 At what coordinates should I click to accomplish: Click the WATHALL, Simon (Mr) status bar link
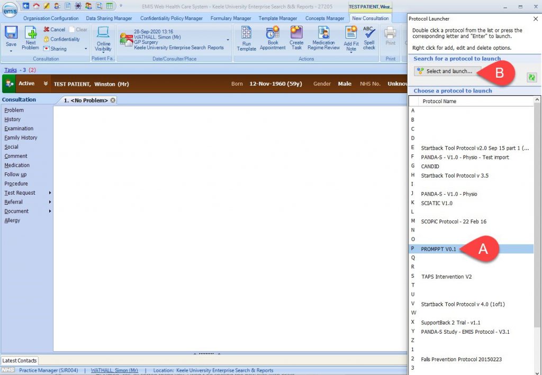(x=114, y=370)
